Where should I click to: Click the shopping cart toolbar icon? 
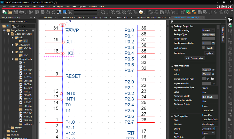click(x=173, y=12)
